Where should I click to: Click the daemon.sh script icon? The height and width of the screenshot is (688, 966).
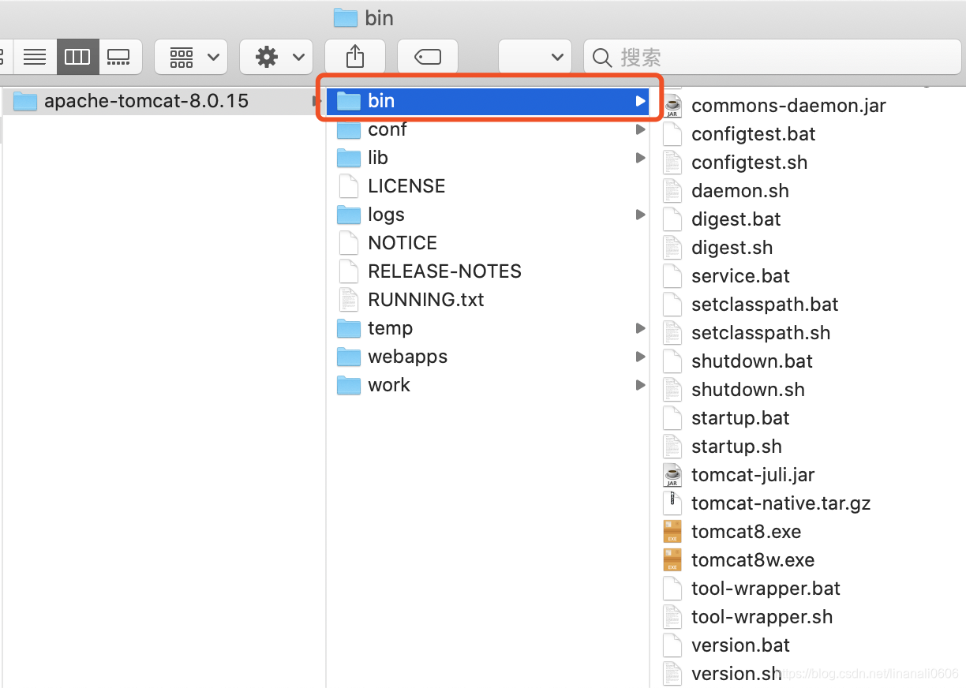pyautogui.click(x=672, y=191)
